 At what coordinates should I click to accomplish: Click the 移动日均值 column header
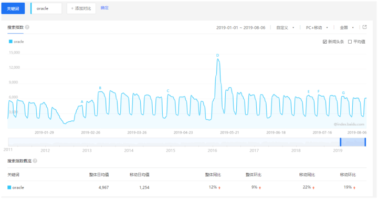[139, 175]
